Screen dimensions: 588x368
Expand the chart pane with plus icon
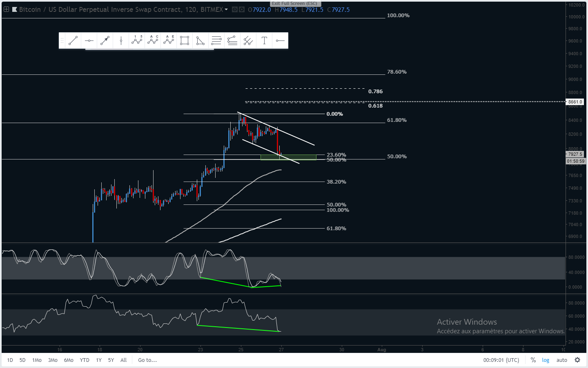click(x=6, y=9)
